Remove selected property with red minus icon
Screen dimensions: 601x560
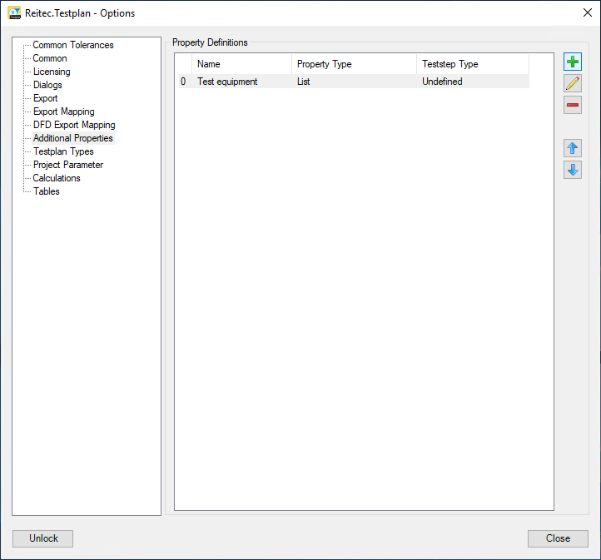573,106
